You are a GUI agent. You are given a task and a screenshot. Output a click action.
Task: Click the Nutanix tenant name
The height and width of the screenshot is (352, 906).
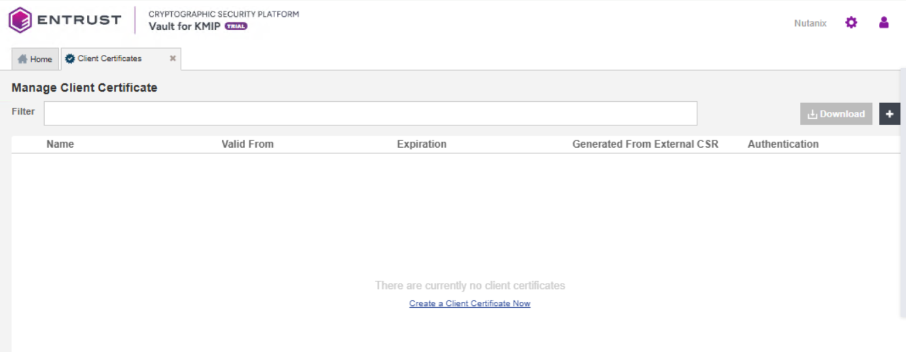click(x=810, y=23)
